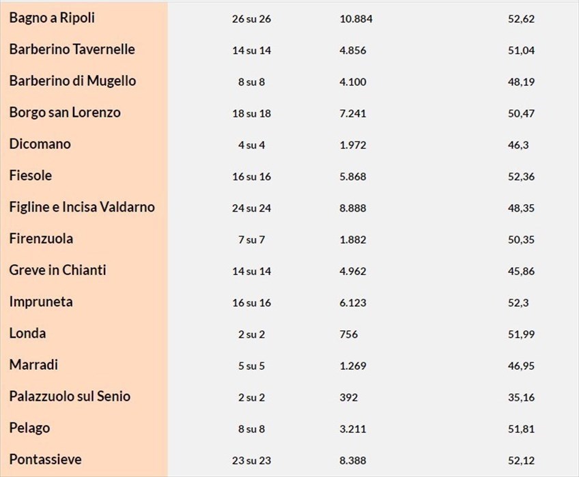
Task: Select the Firenzuola municipality name
Action: pyautogui.click(x=41, y=239)
